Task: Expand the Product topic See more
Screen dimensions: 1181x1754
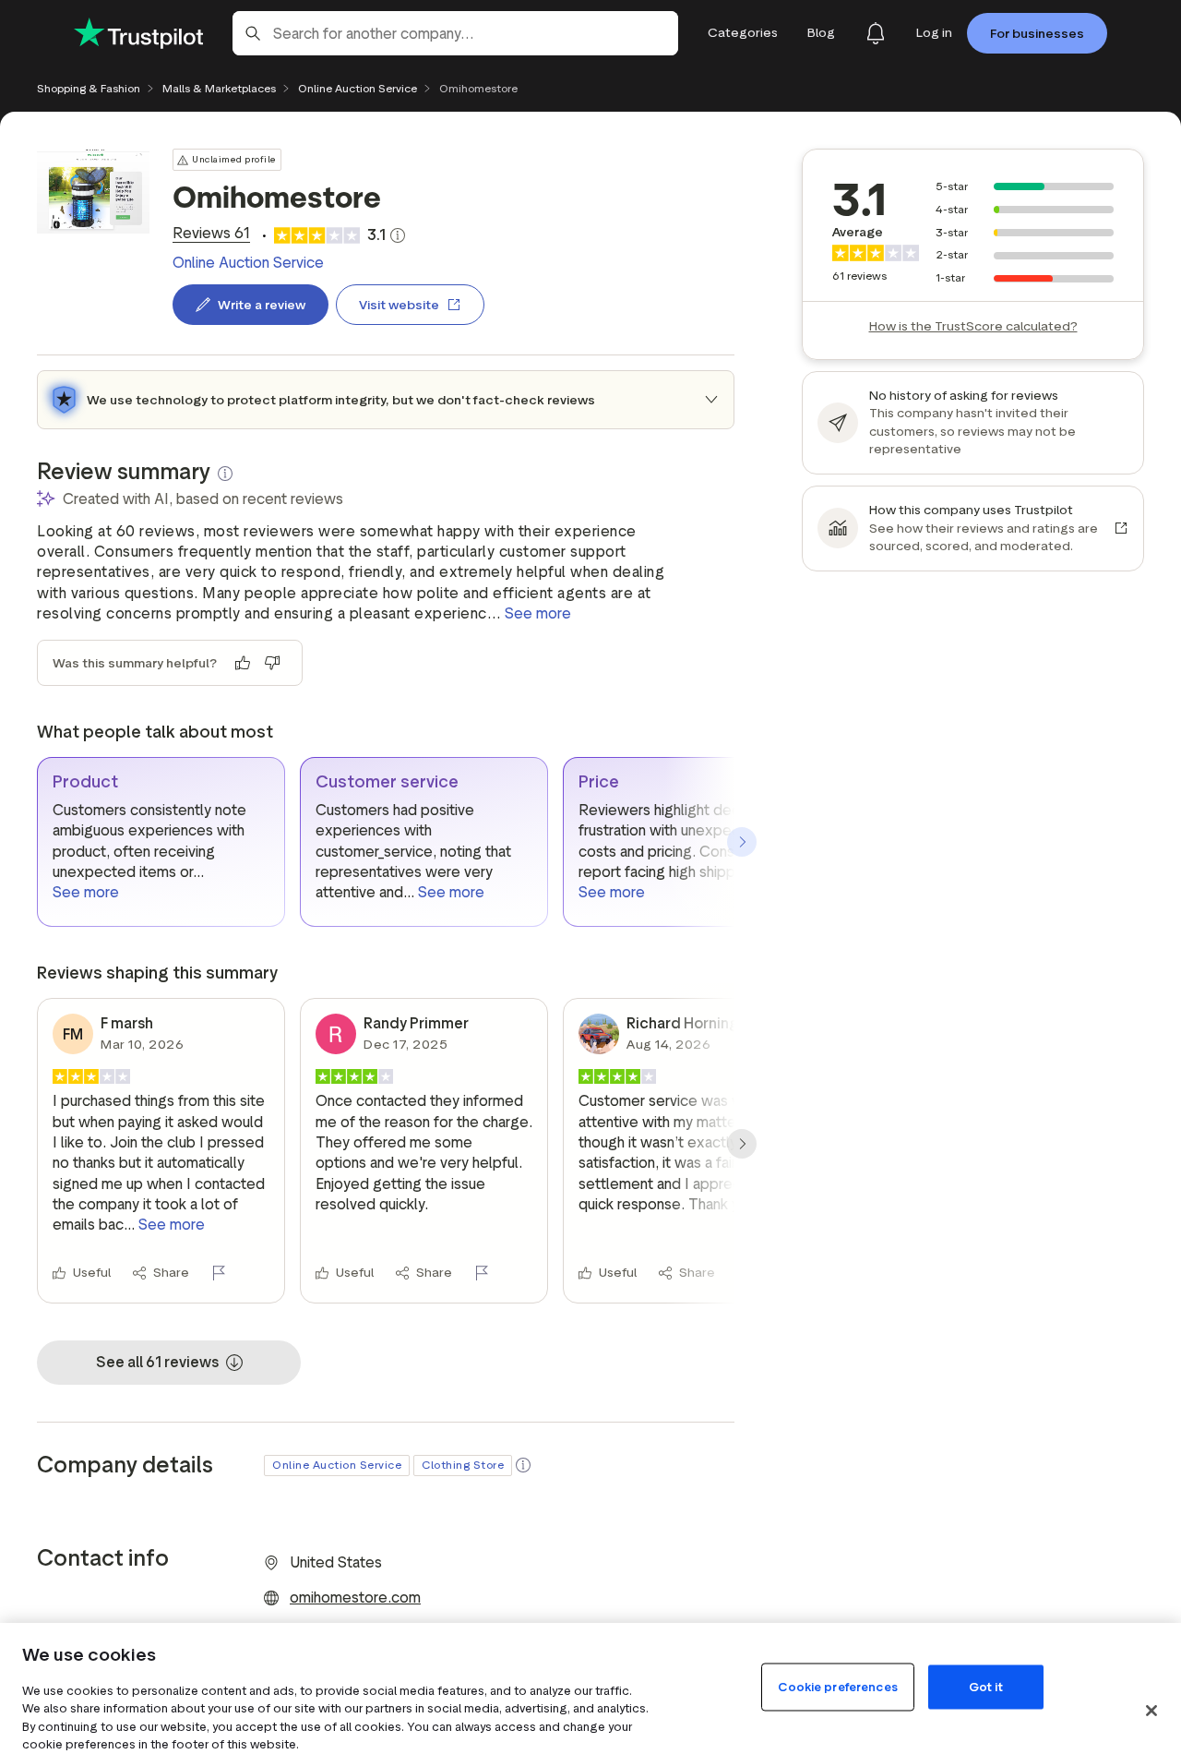Action: [x=86, y=893]
